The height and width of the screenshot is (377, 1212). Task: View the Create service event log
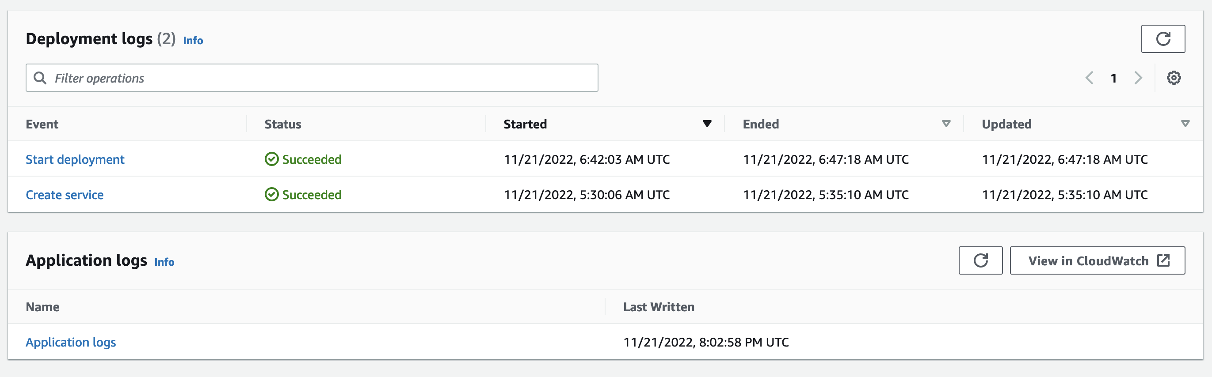click(x=65, y=194)
